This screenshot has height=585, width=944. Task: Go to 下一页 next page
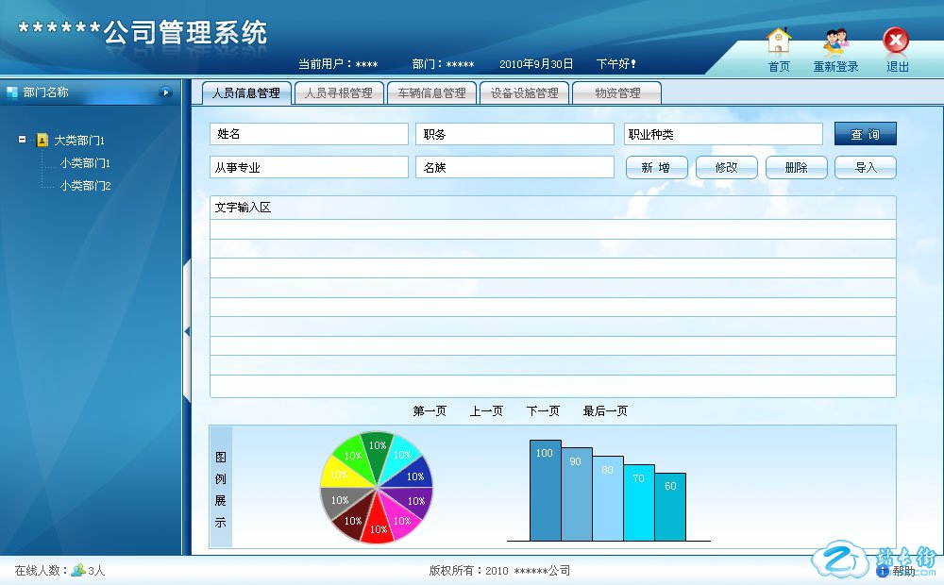(x=543, y=411)
